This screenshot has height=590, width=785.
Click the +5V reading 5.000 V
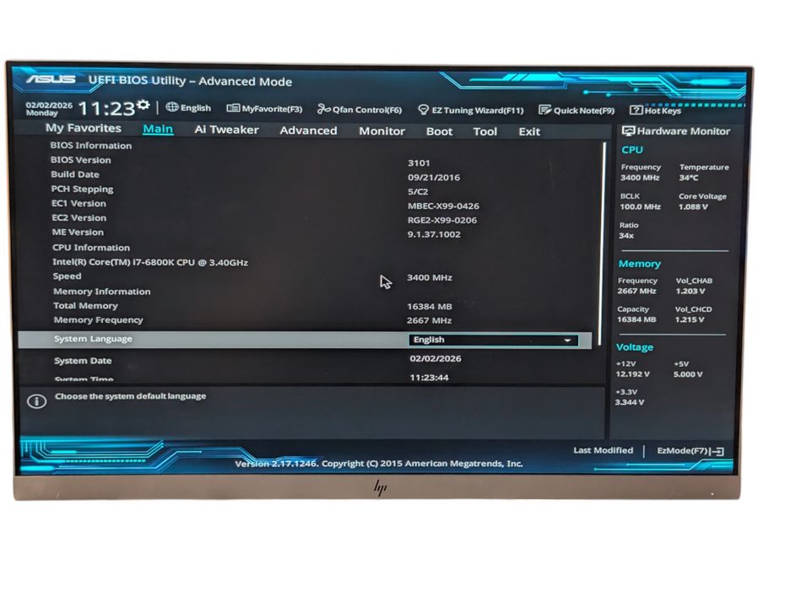point(687,374)
